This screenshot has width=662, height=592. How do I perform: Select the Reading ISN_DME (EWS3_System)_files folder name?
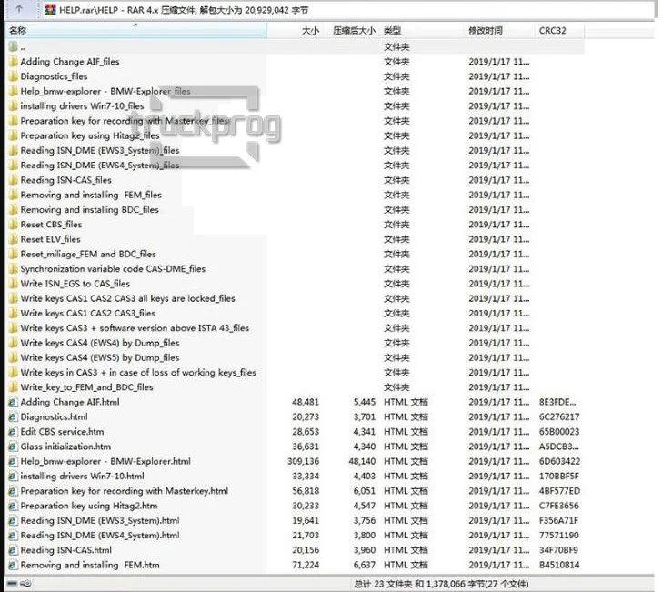[x=100, y=150]
